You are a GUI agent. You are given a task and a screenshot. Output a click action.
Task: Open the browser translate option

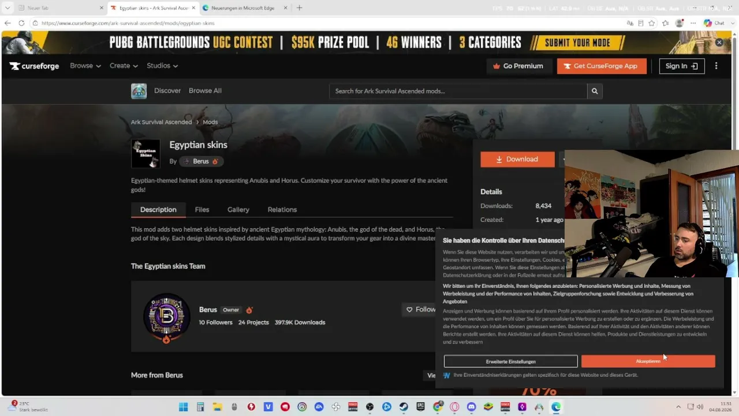pyautogui.click(x=630, y=23)
